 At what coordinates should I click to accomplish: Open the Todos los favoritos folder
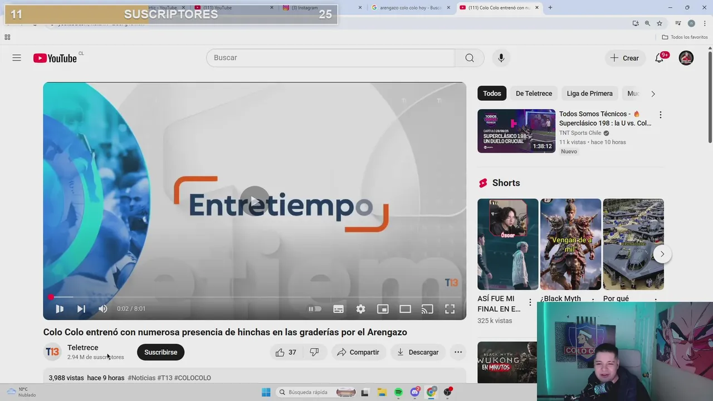(685, 37)
